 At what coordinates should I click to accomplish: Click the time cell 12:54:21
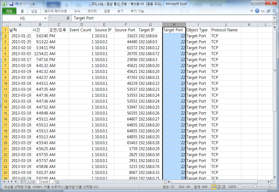click(40, 54)
